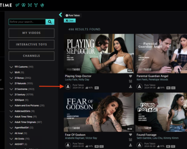187x149 pixels.
Task: Expand the 3DGSpot channel chevron
Action: [11, 100]
